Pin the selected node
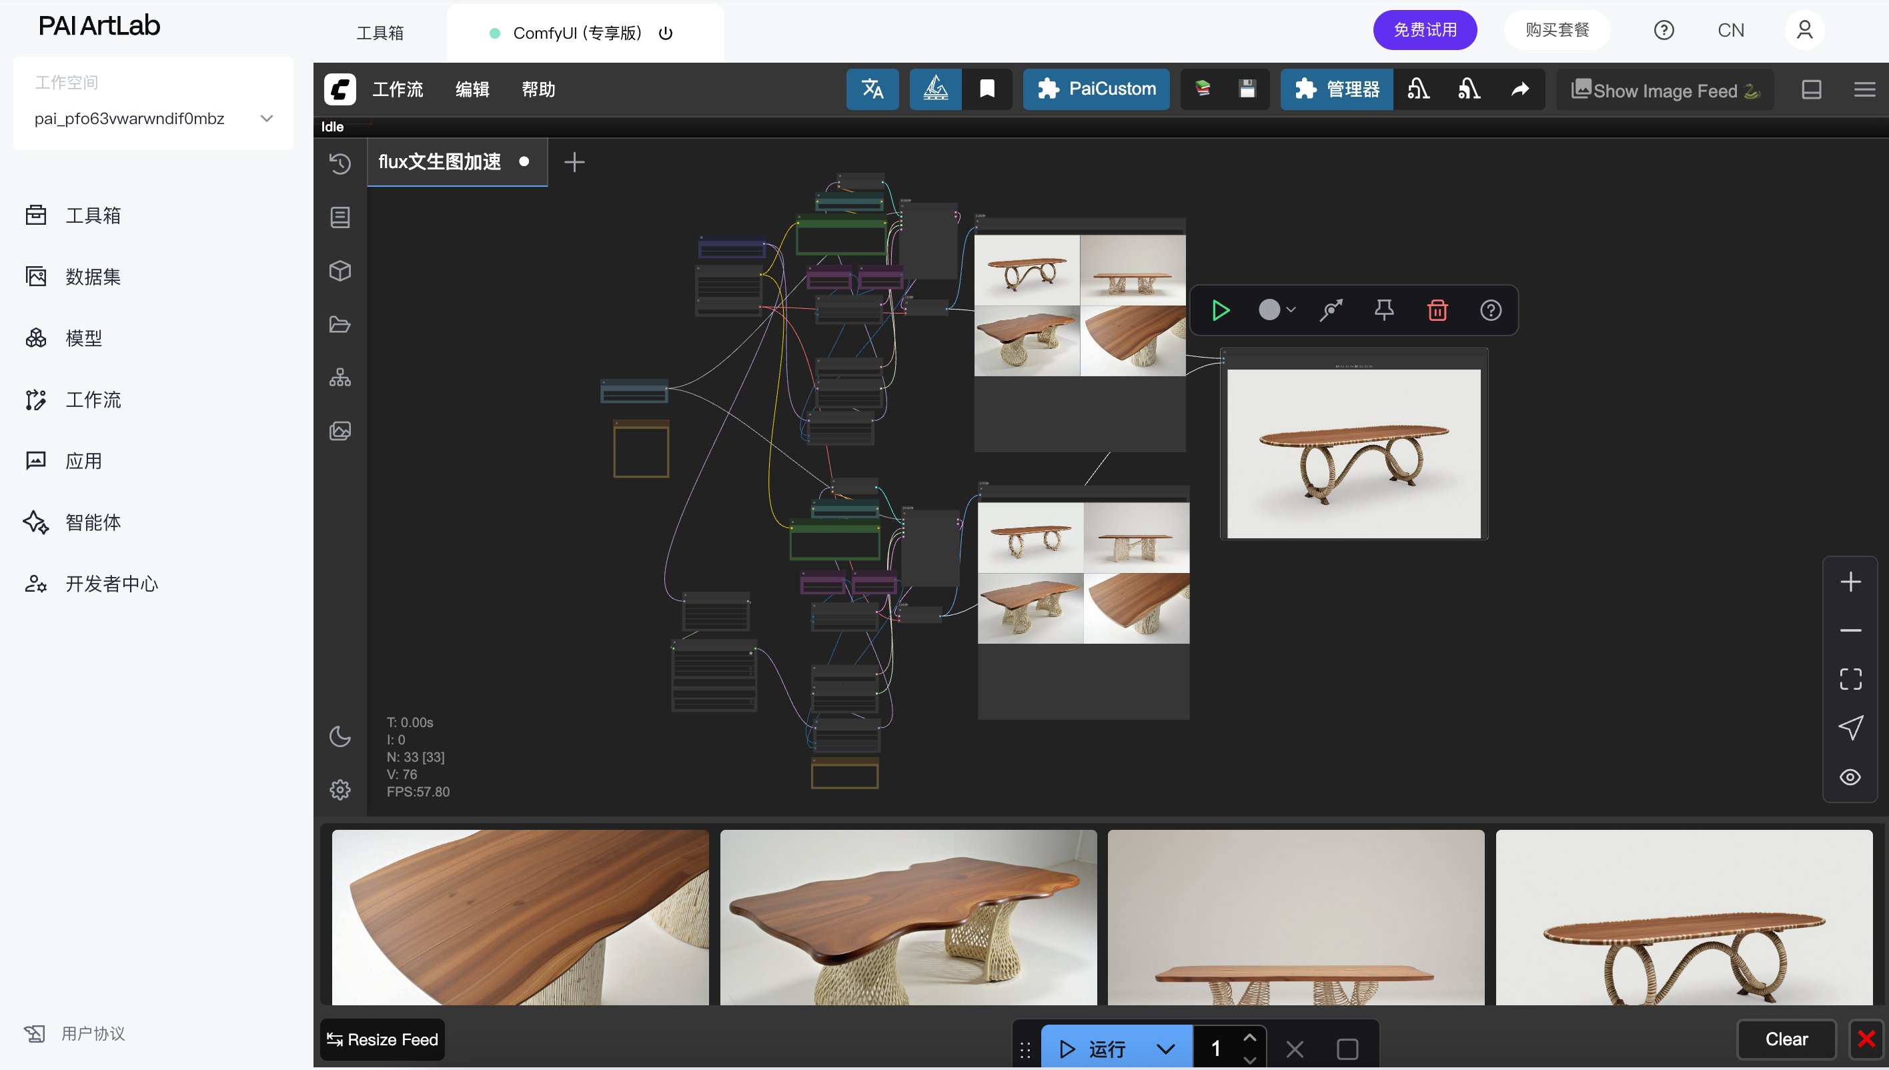This screenshot has height=1070, width=1889. (x=1383, y=310)
